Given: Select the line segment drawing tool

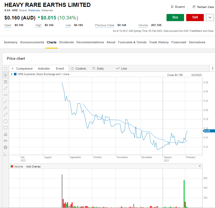Looking at the screenshot, I should tap(5, 88).
